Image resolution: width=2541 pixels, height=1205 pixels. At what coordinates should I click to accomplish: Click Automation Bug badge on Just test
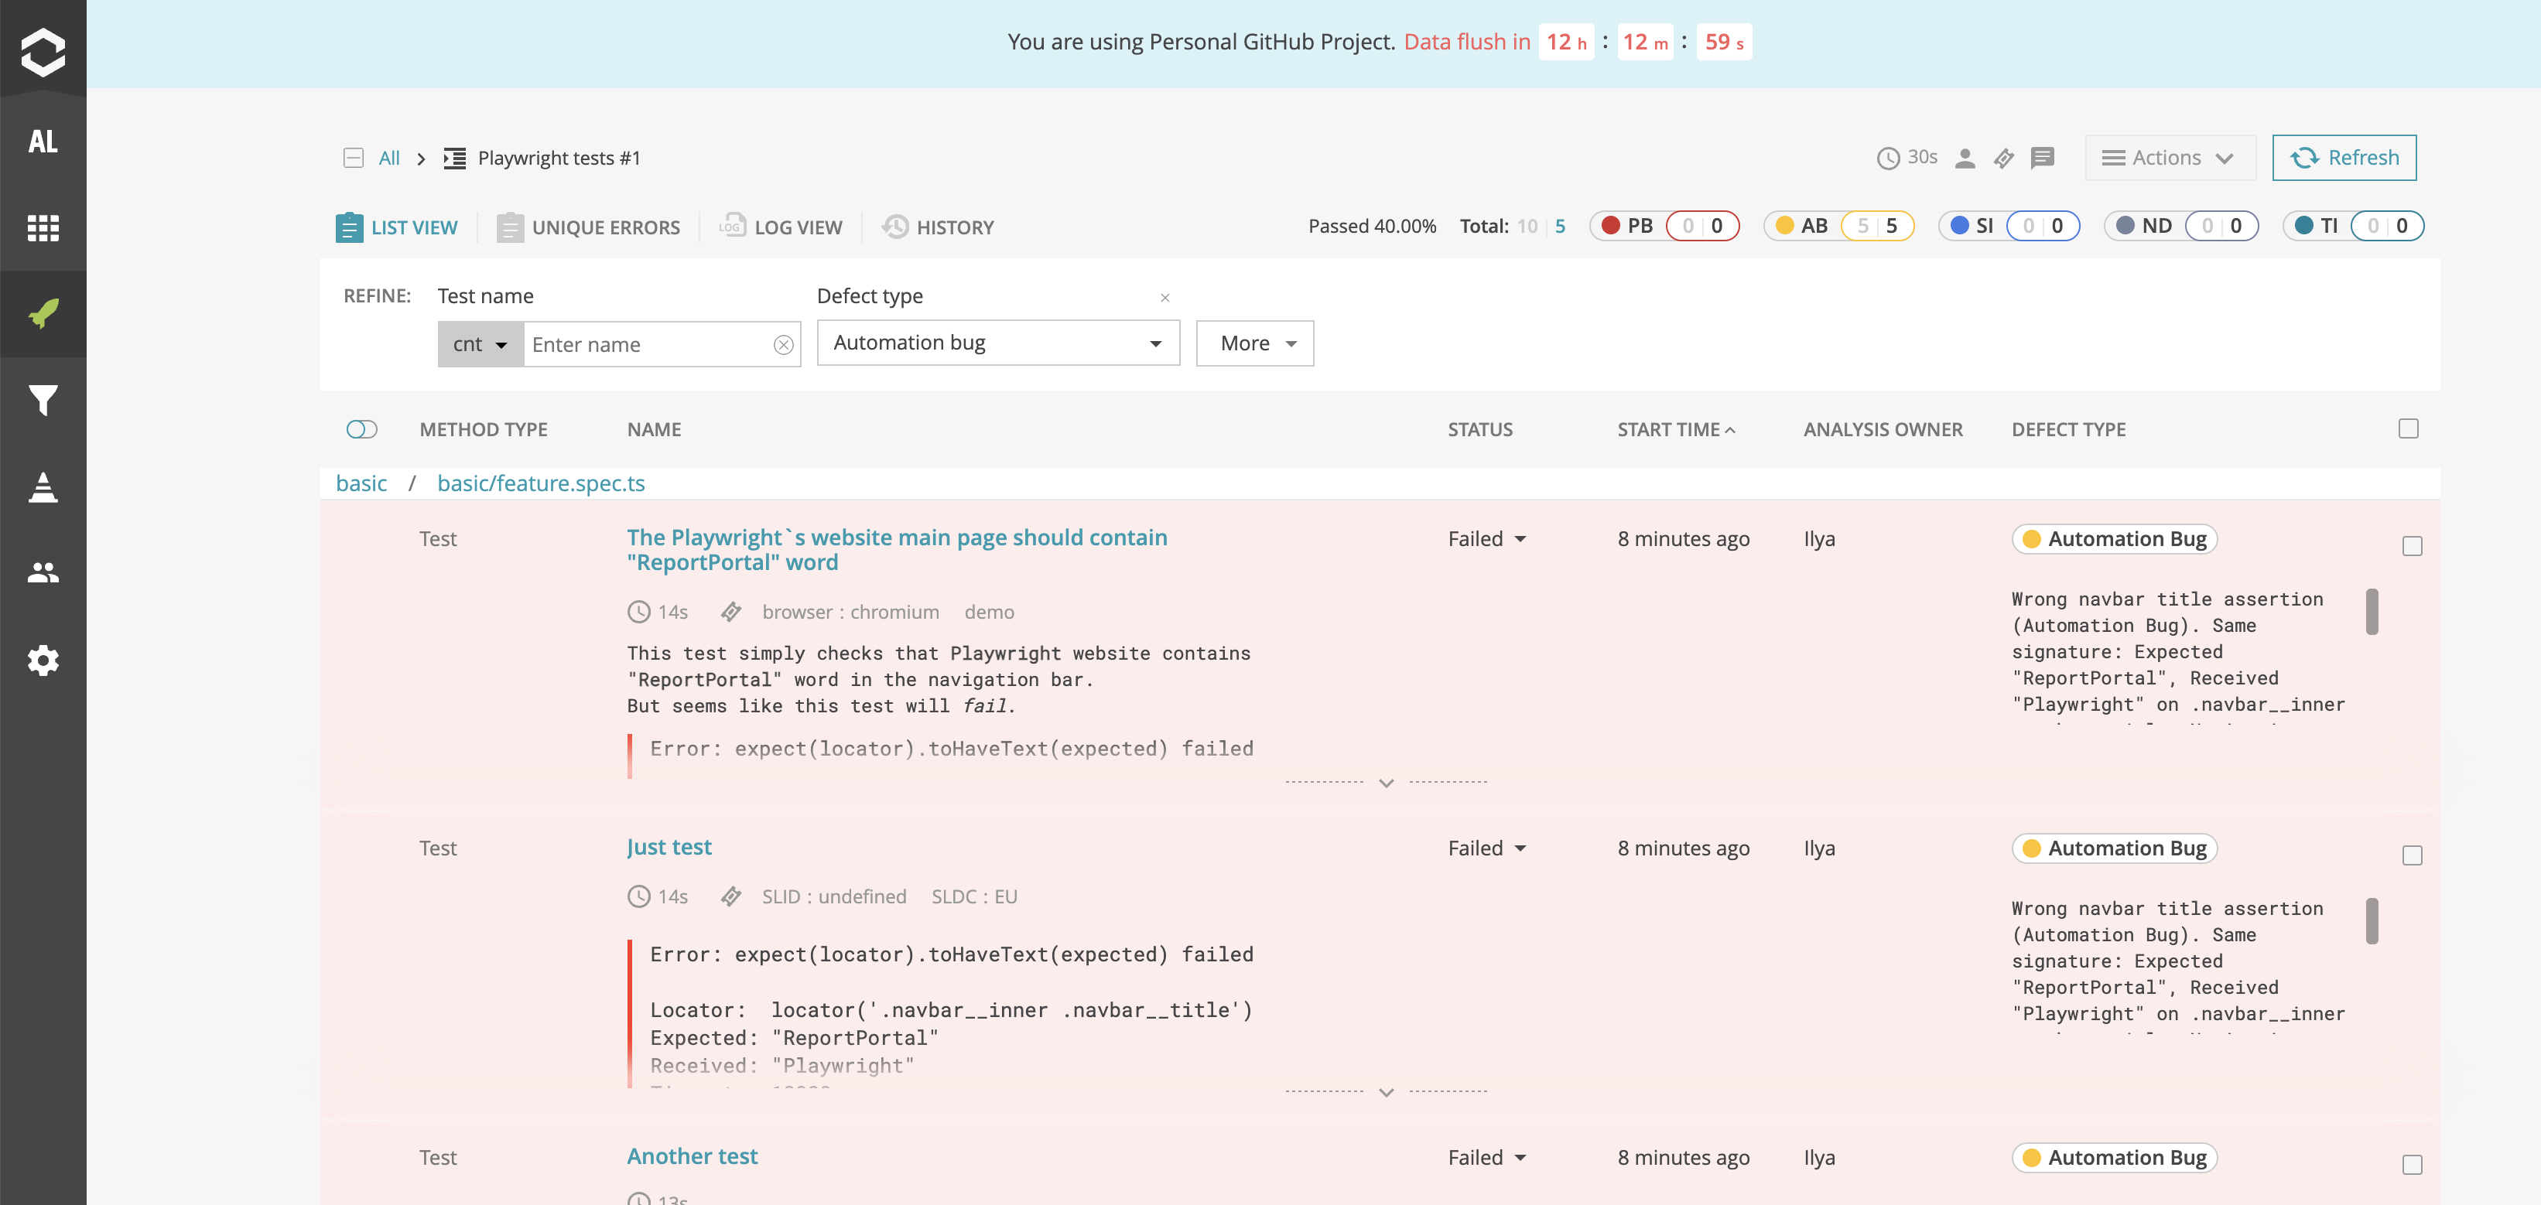click(x=2115, y=848)
